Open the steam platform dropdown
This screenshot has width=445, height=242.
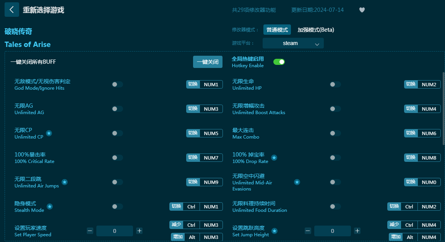[x=293, y=43]
